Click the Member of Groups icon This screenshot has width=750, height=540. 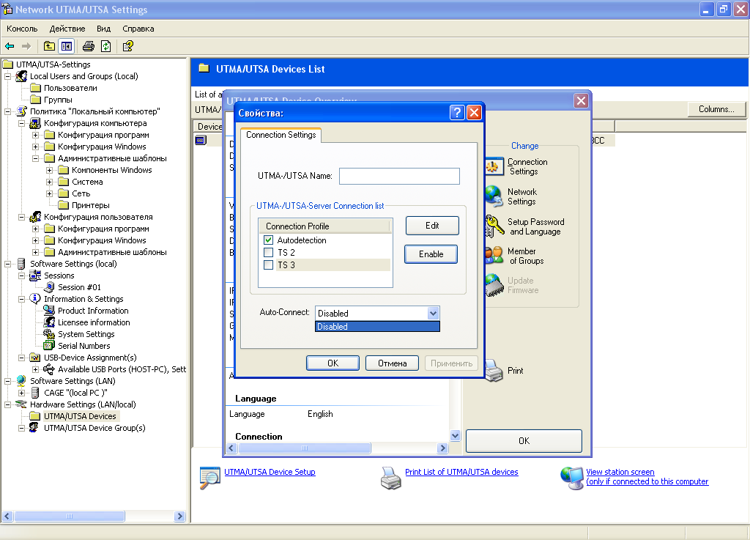pyautogui.click(x=494, y=256)
